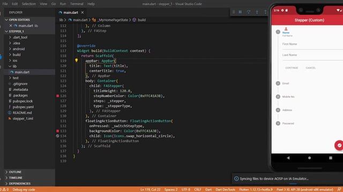Expand the Outline panel
Screen dimensions: 343x192
(6, 172)
